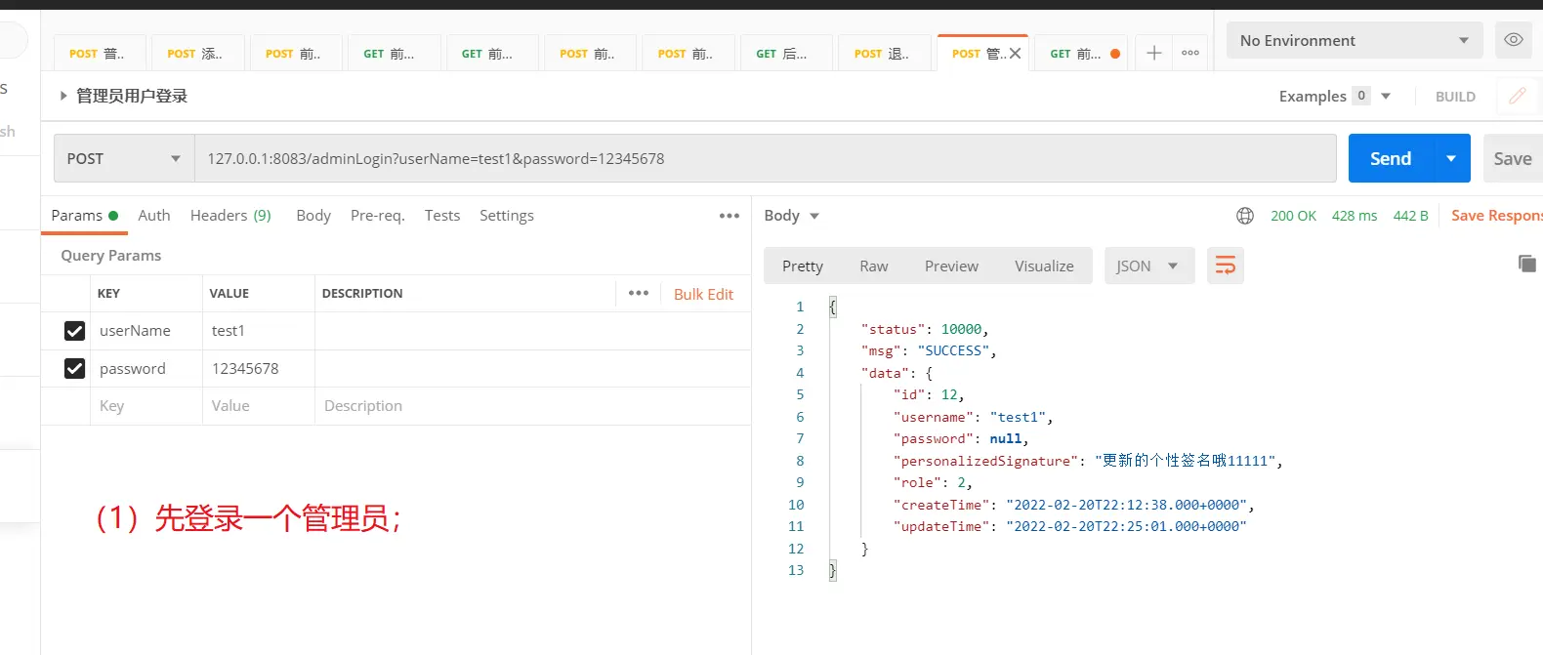Click the network globe icon
This screenshot has width=1543, height=655.
(1244, 216)
